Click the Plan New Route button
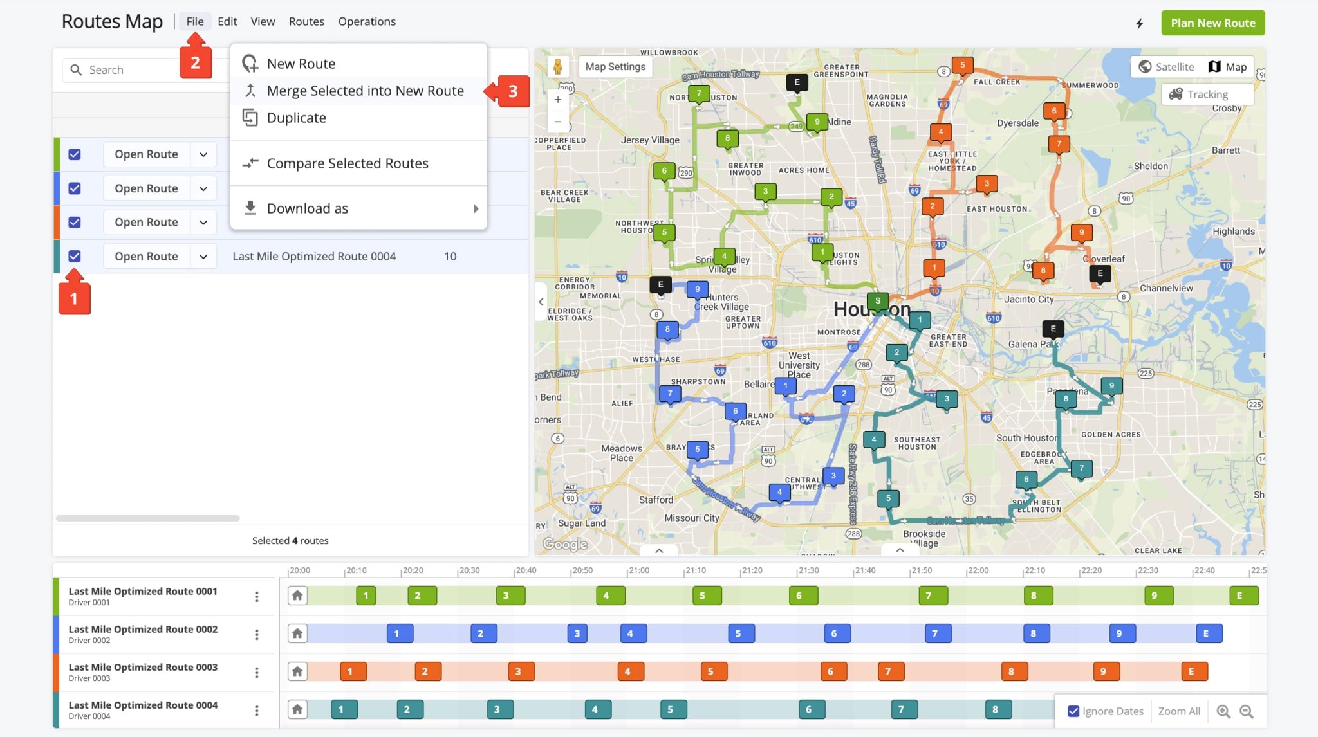The image size is (1318, 737). point(1212,23)
